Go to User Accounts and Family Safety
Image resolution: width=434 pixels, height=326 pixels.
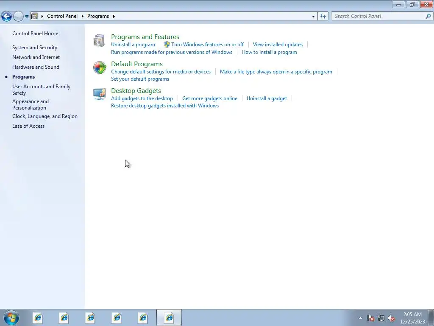click(x=41, y=90)
